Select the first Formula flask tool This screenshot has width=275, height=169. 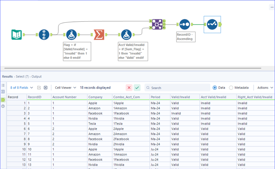coord(71,35)
